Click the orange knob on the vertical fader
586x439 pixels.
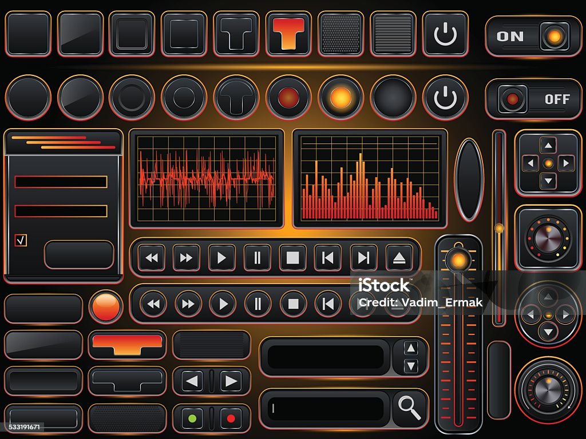pyautogui.click(x=458, y=260)
